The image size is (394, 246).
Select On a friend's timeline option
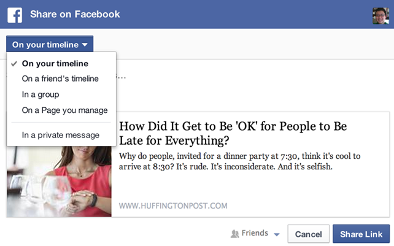[60, 79]
